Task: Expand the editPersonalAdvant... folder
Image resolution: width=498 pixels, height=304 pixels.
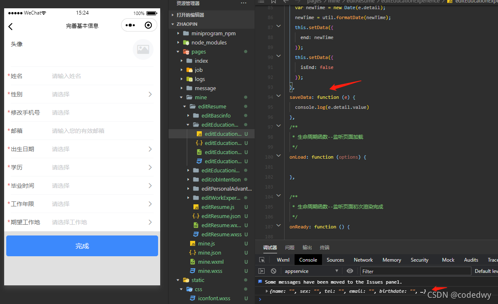Action: point(211,189)
